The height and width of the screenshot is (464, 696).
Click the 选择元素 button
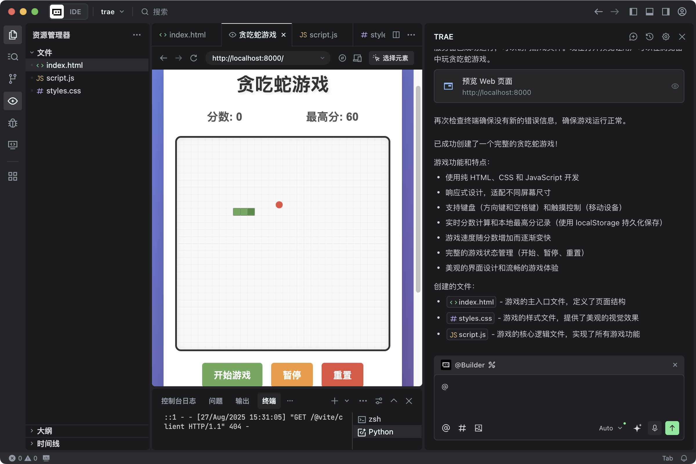[391, 58]
